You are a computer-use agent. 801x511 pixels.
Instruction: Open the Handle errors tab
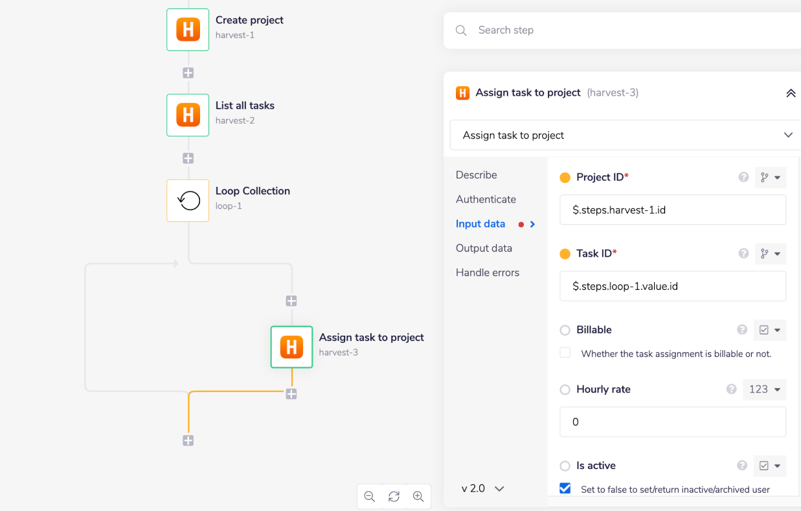(x=488, y=273)
